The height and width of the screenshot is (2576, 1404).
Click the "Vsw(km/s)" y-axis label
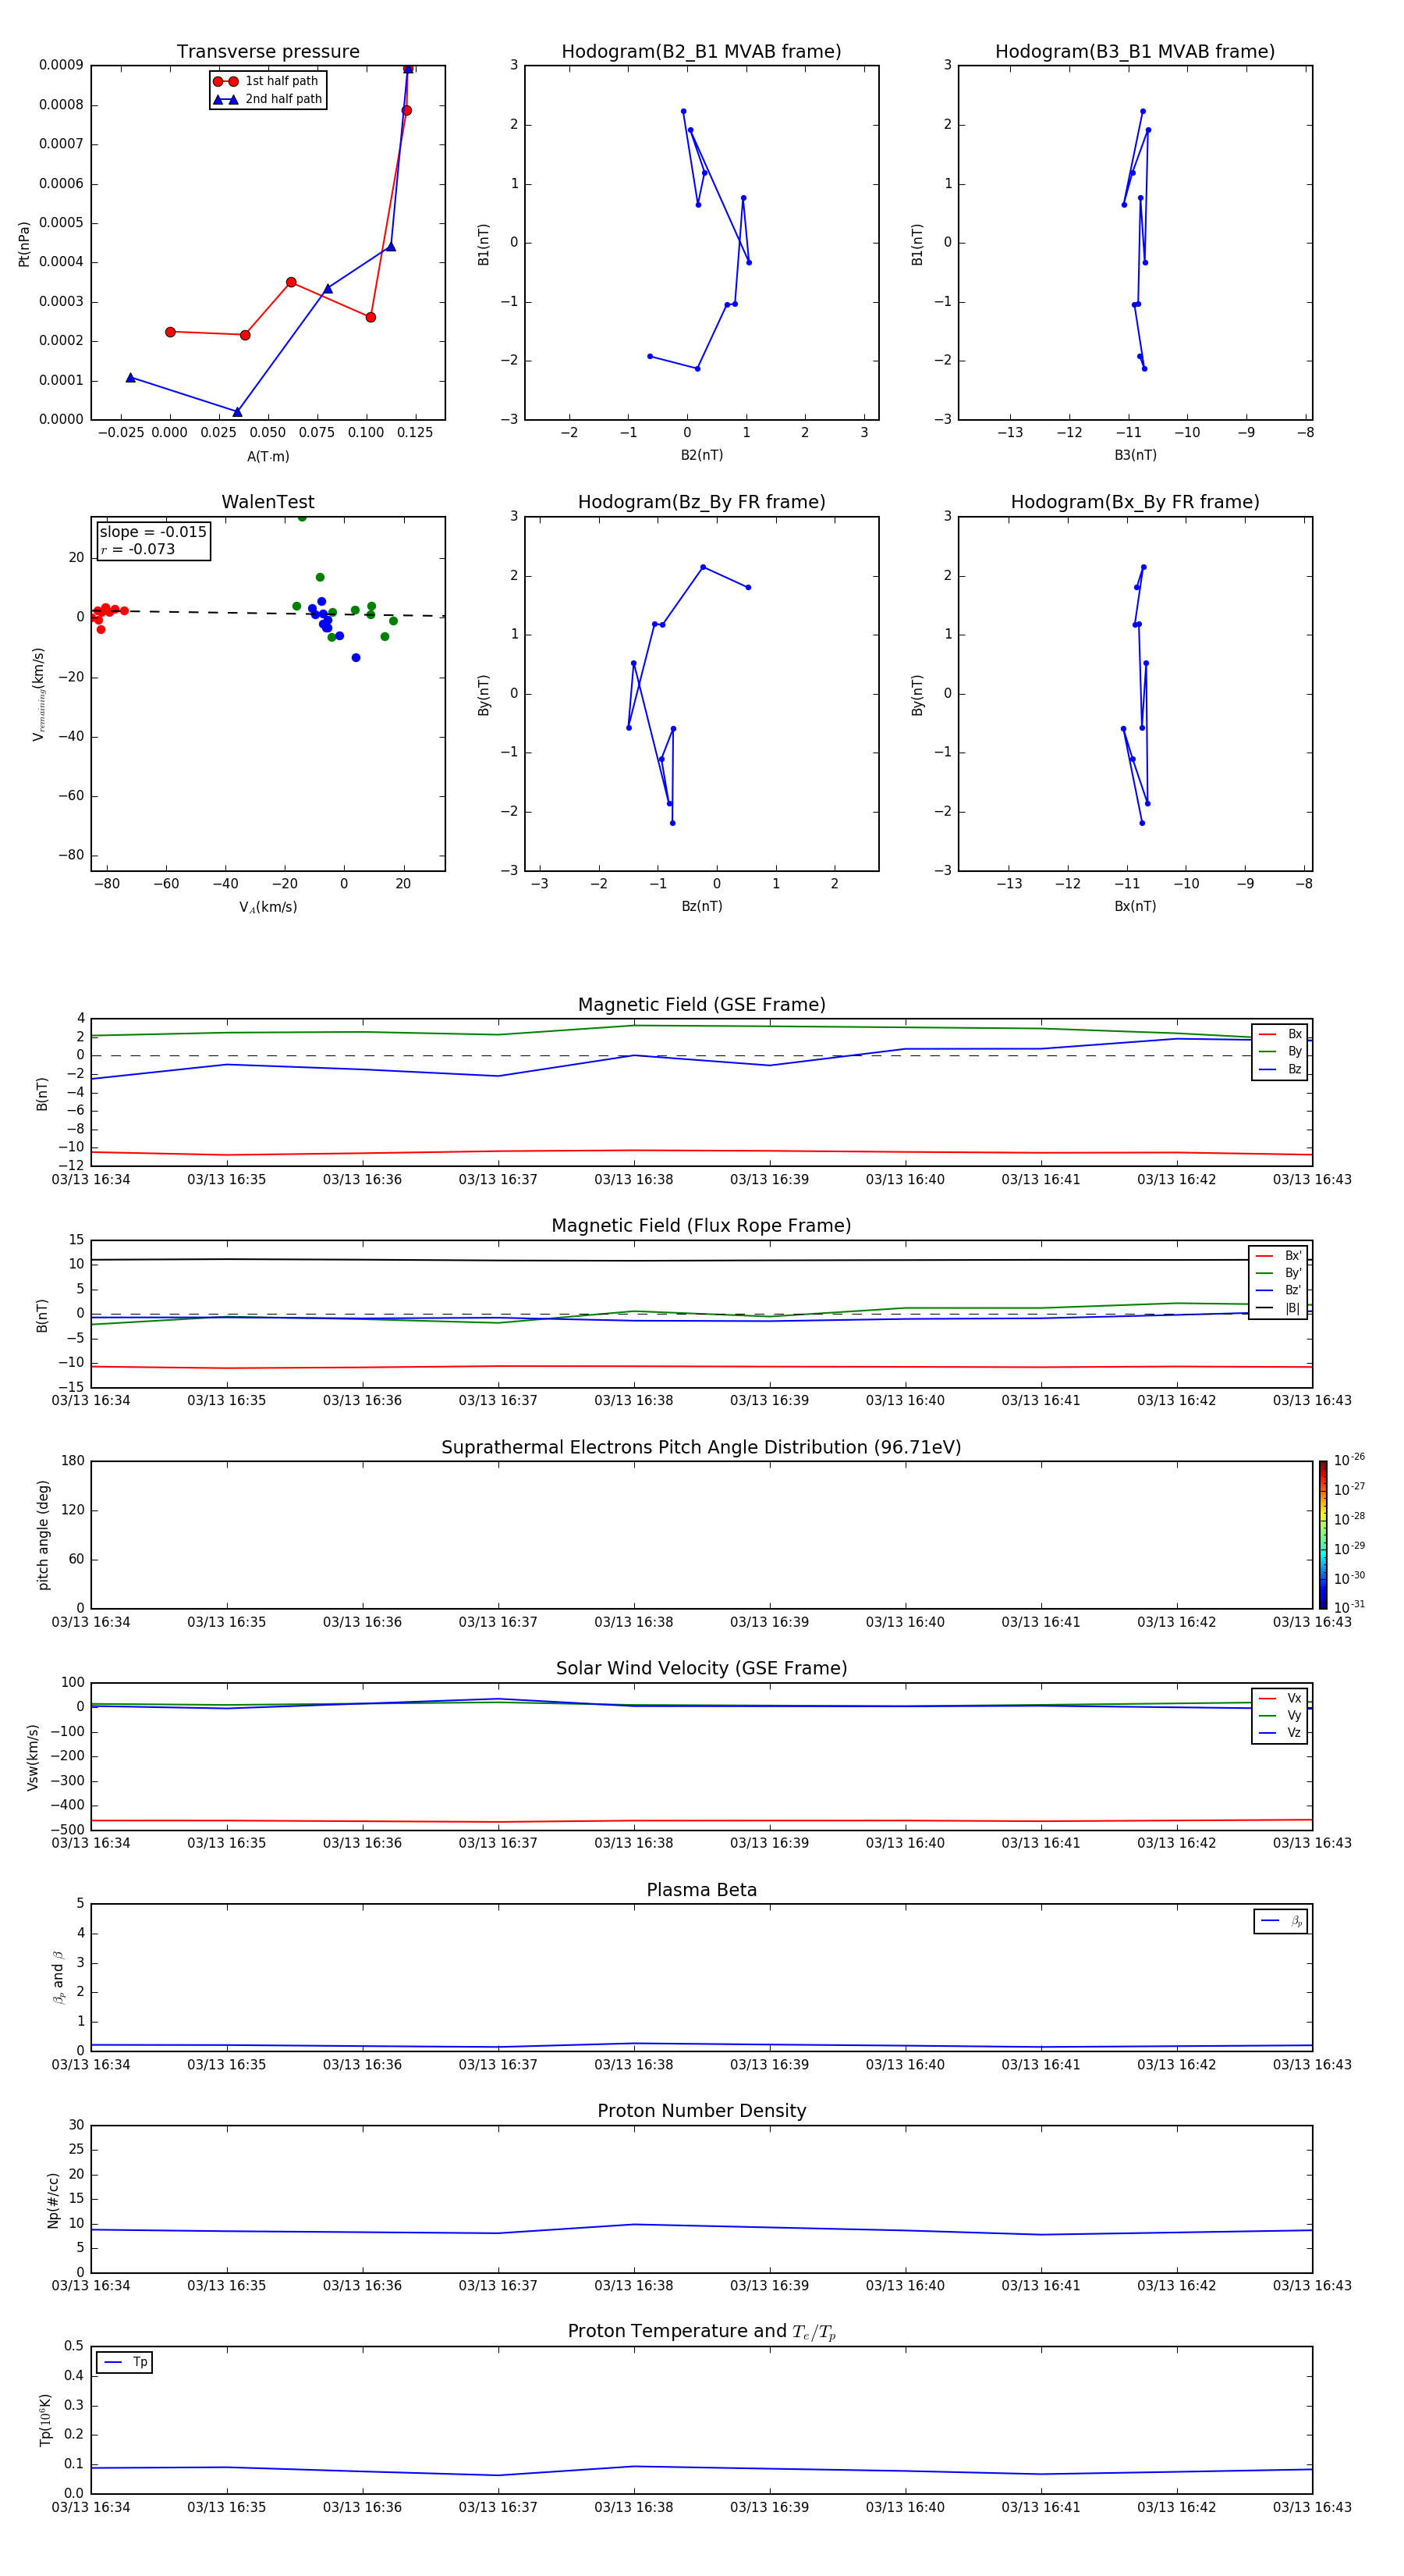[x=33, y=1757]
